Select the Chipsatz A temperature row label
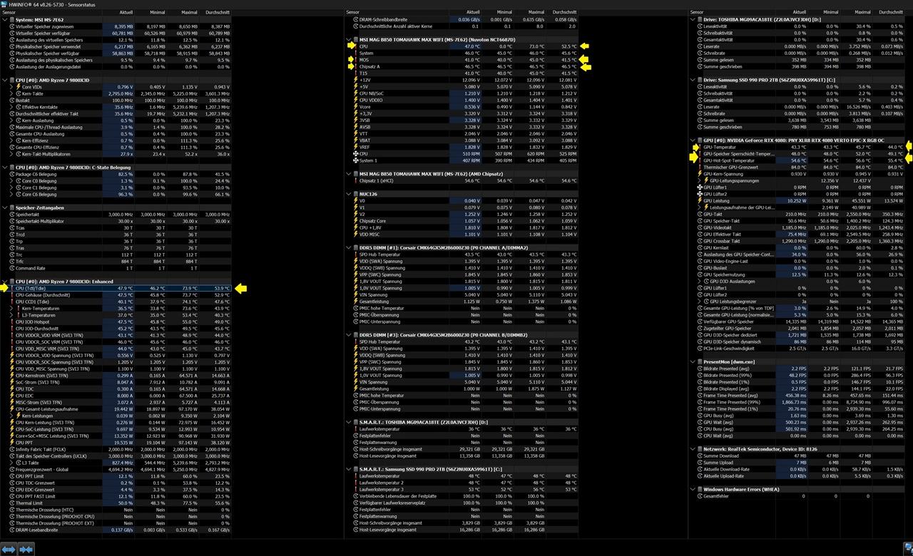This screenshot has height=556, width=913. point(370,66)
